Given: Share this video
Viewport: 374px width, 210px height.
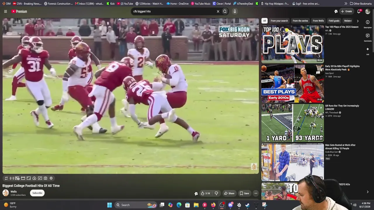Looking at the screenshot, I should point(229,193).
